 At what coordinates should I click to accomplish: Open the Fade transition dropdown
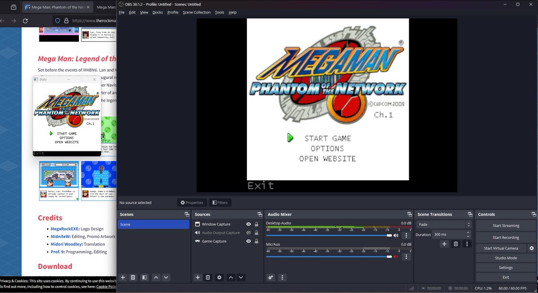pos(444,224)
